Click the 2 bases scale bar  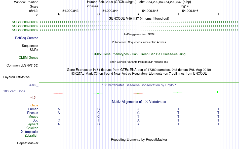pos(139,6)
